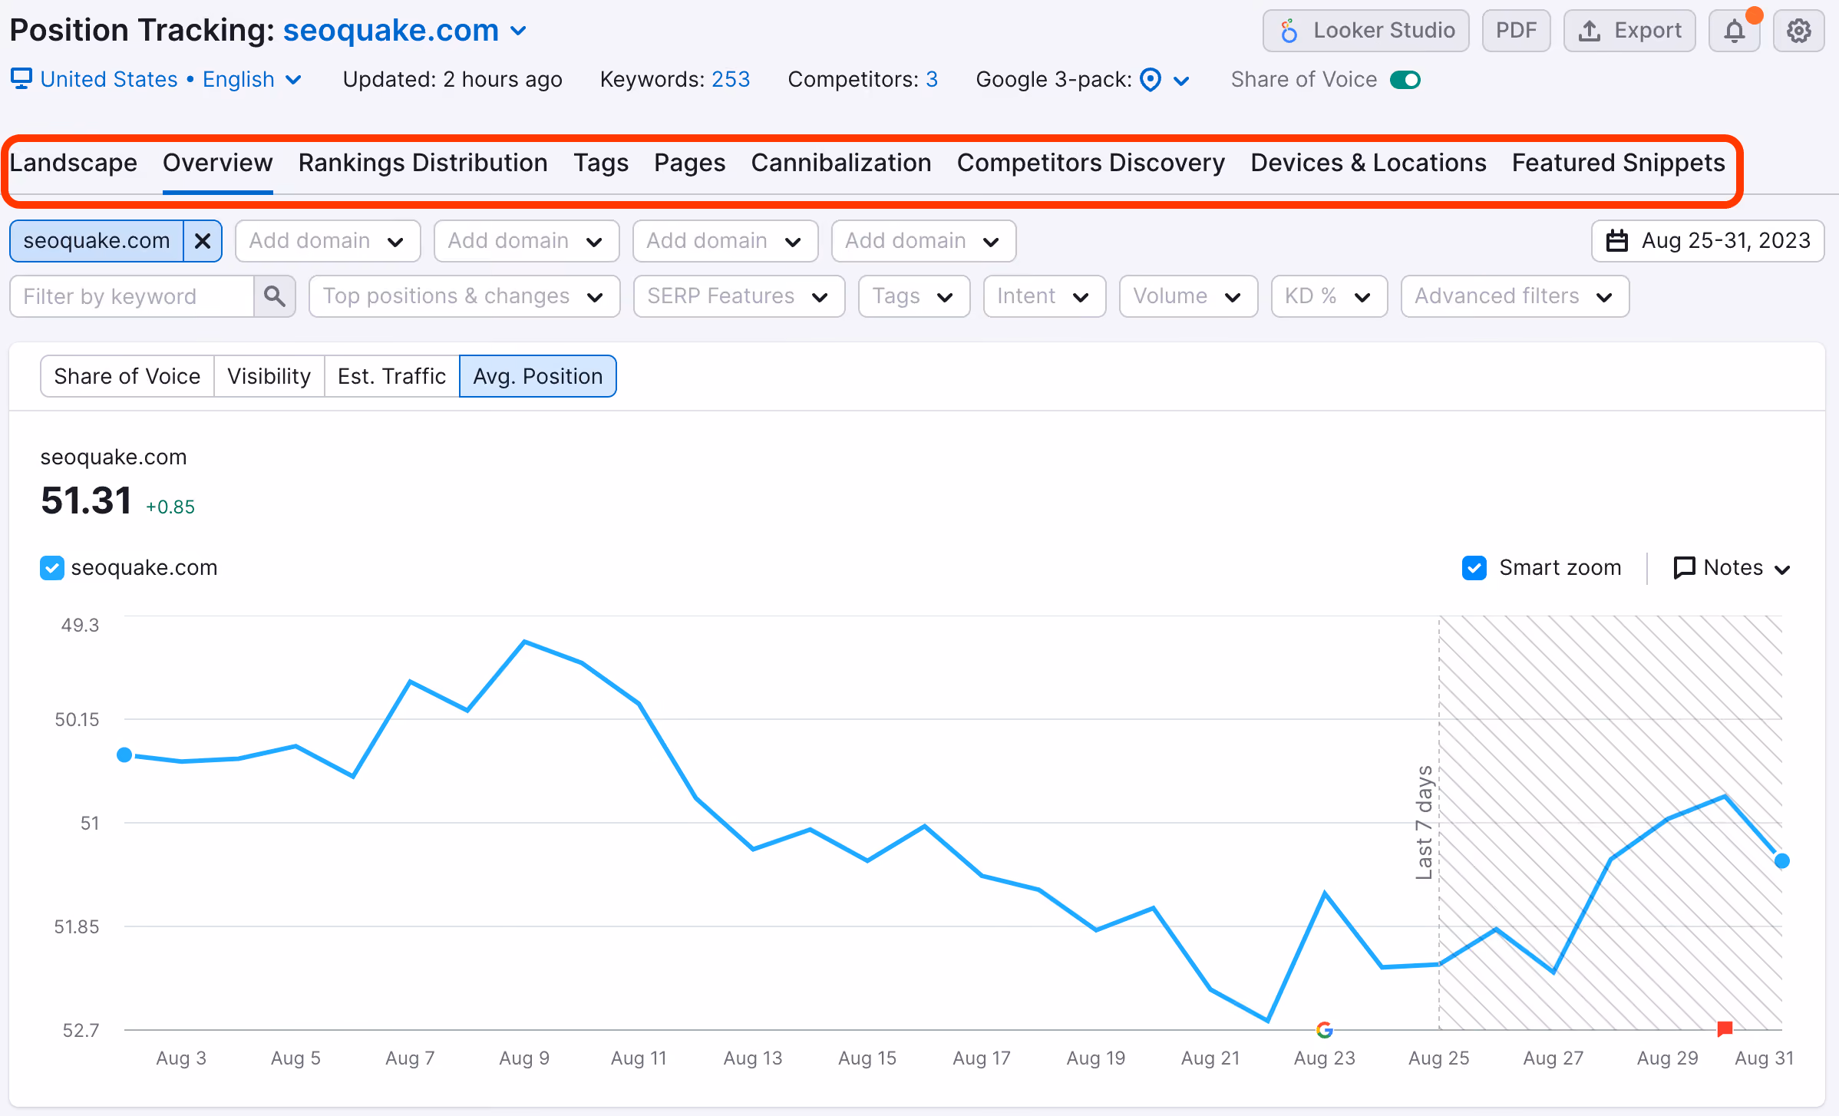The height and width of the screenshot is (1116, 1839).
Task: Uncheck seoquake.com chart legend checkbox
Action: tap(52, 568)
